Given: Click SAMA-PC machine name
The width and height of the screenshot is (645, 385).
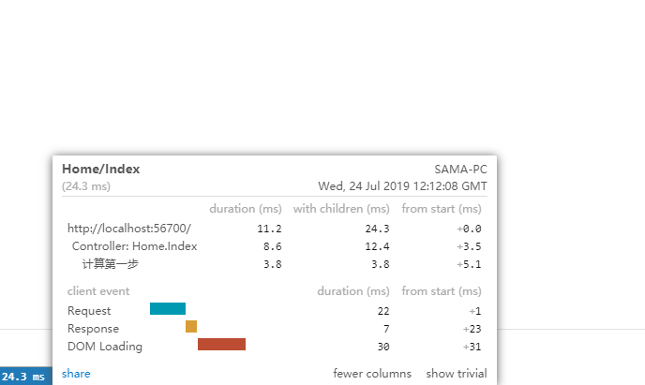Looking at the screenshot, I should click(460, 170).
